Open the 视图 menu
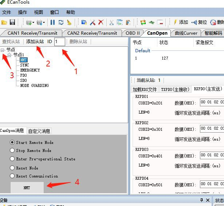The width and height of the screenshot is (224, 206). 39,12
